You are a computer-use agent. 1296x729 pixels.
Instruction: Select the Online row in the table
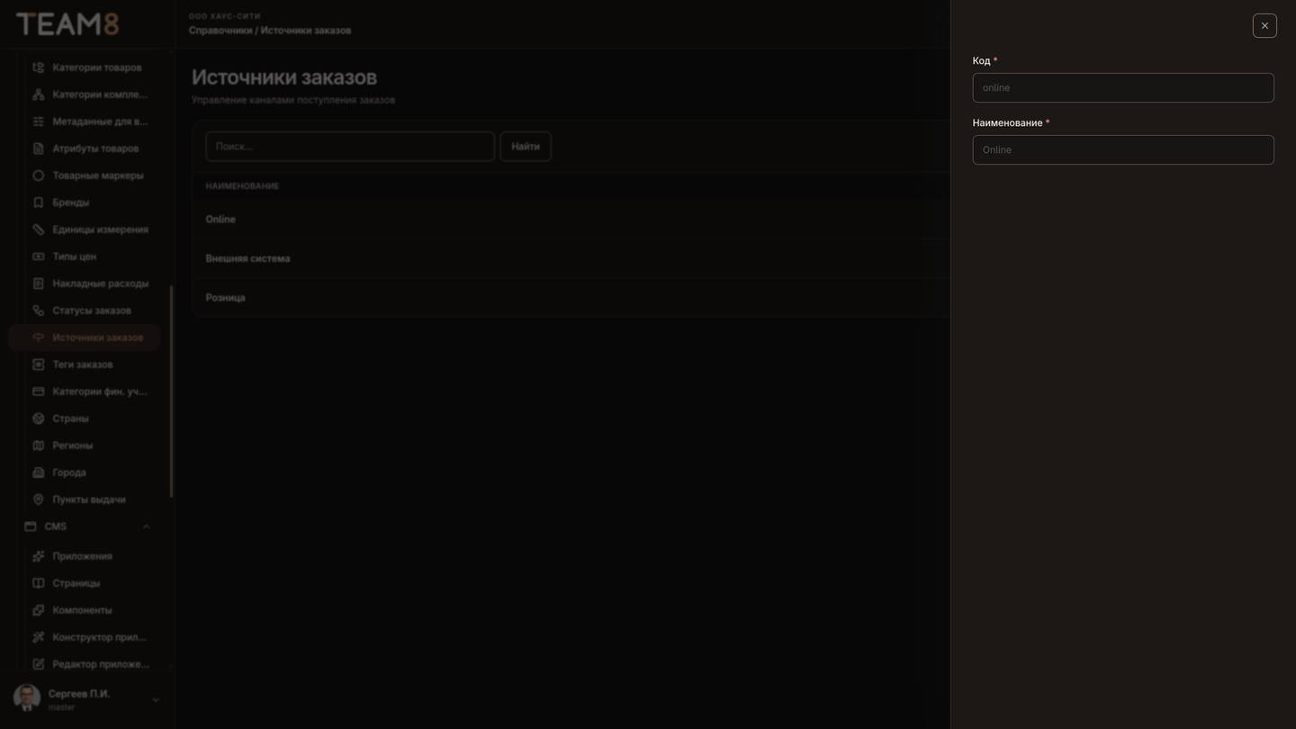point(571,220)
